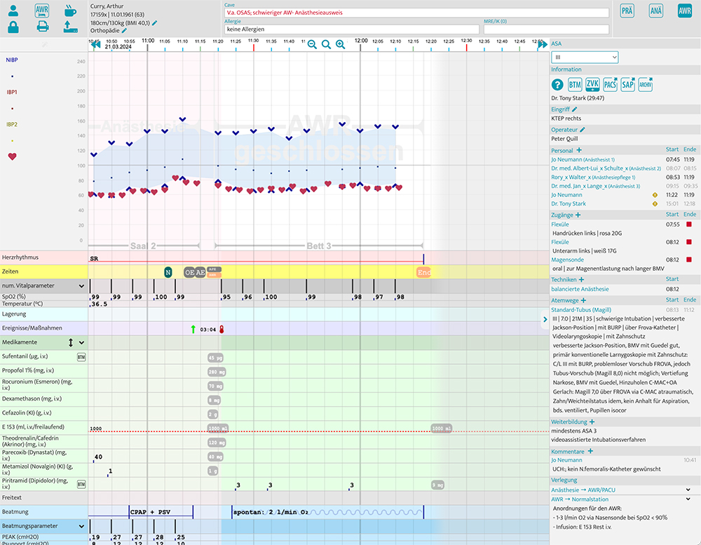Image resolution: width=701 pixels, height=545 pixels.
Task: Open the SAP external link icon
Action: (628, 85)
